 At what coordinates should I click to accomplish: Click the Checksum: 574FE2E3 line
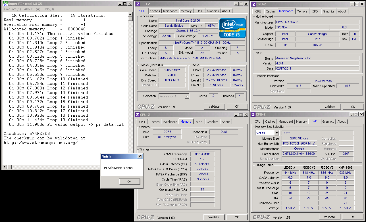(27, 133)
